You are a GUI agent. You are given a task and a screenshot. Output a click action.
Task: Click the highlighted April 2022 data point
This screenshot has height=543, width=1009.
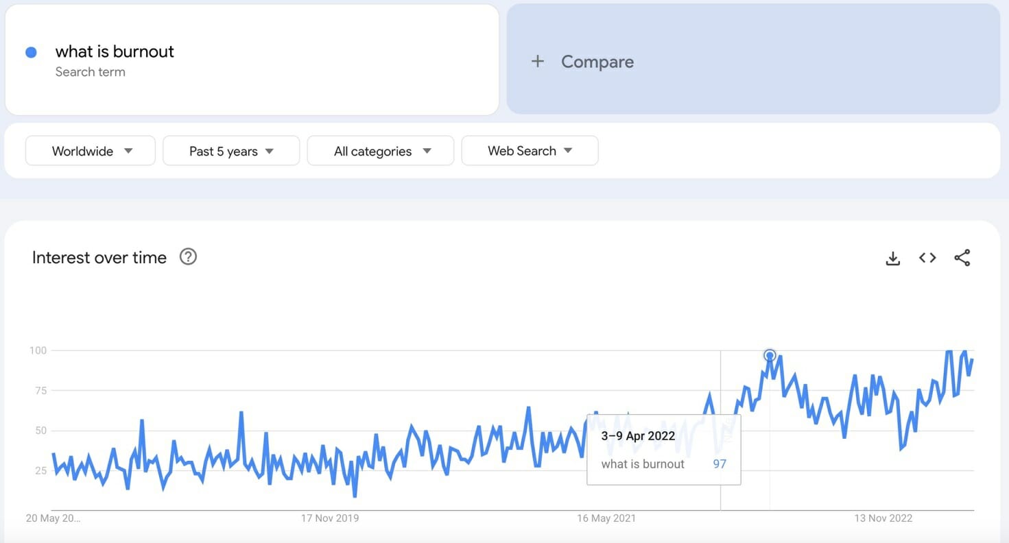coord(770,355)
